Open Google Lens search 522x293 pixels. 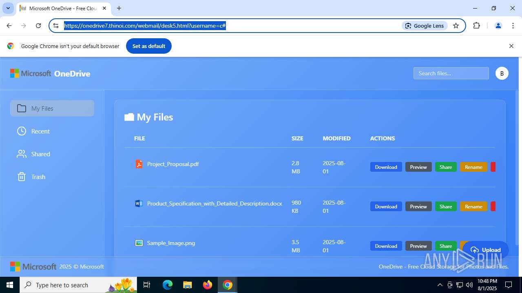tap(425, 26)
